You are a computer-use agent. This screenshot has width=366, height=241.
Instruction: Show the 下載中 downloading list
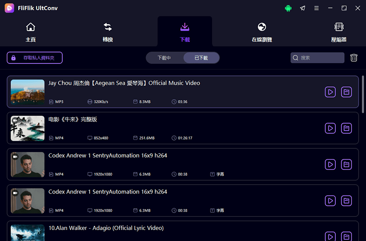pos(164,58)
